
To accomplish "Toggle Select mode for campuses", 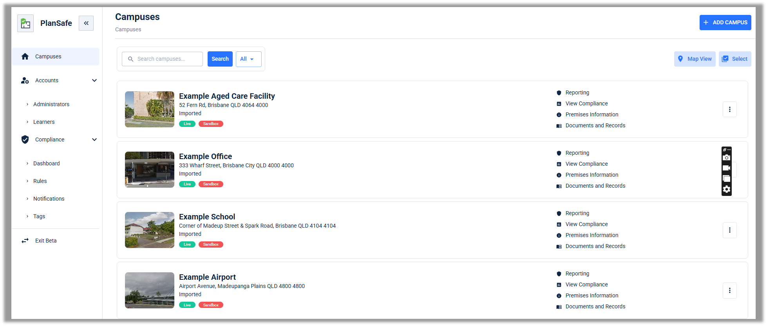I will pos(734,59).
